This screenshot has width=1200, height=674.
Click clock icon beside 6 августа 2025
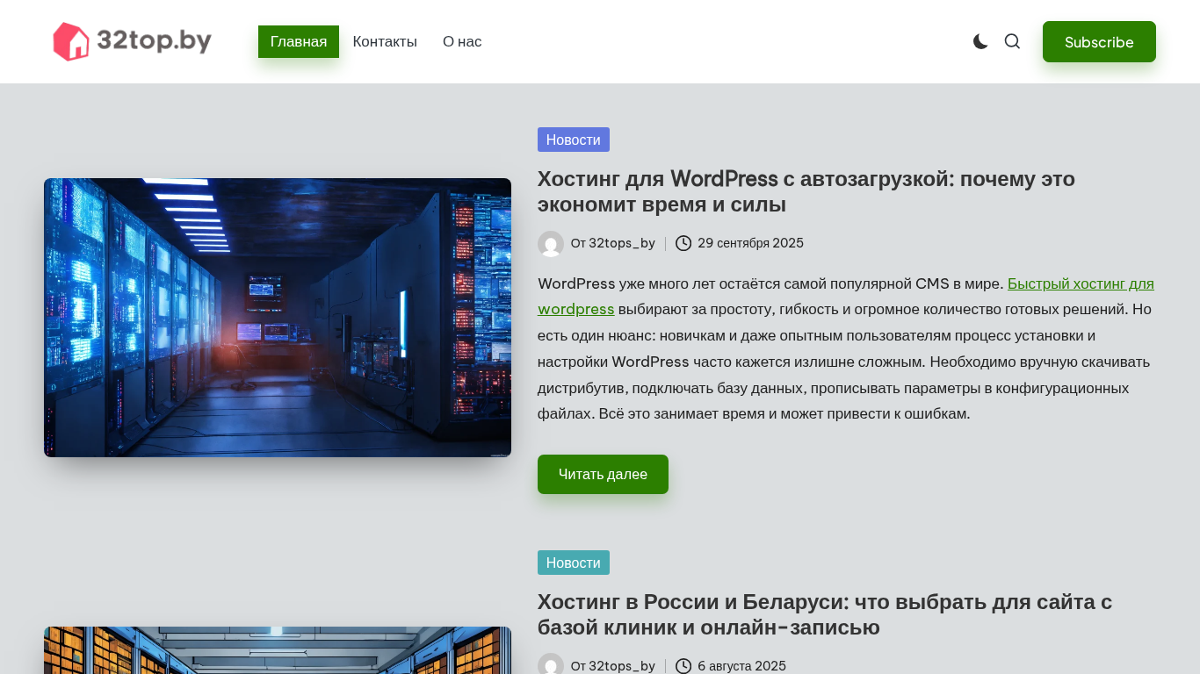pos(683,666)
